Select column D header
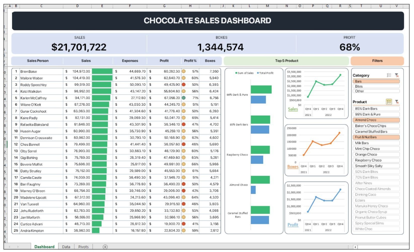The height and width of the screenshot is (252, 414). [x=77, y=6]
